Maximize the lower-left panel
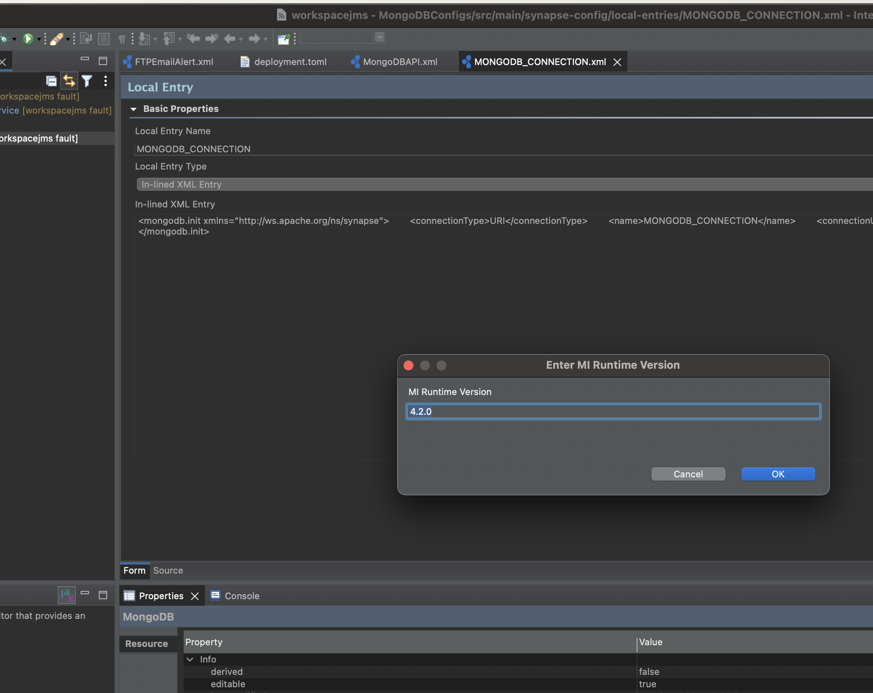Viewport: 873px width, 693px height. click(103, 595)
